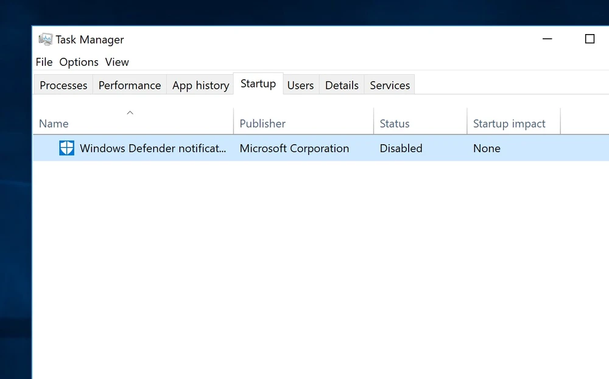The height and width of the screenshot is (379, 609).
Task: Open the View menu
Action: click(117, 62)
